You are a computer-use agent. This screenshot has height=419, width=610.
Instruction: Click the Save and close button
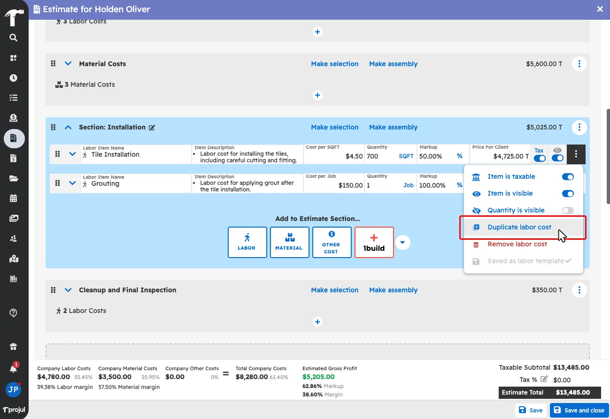pos(579,410)
